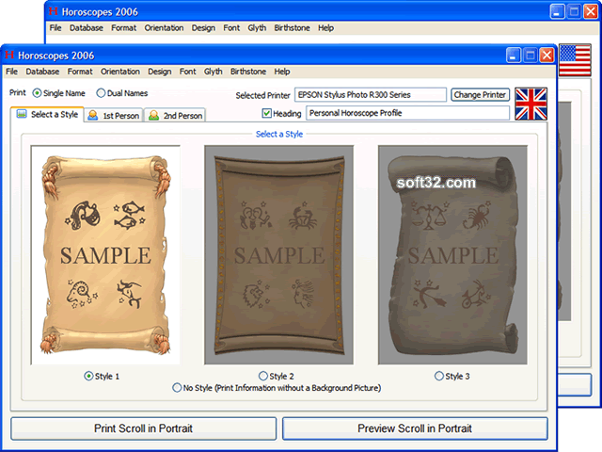602x452 pixels.
Task: Open the Design menu in the back window
Action: [x=203, y=27]
